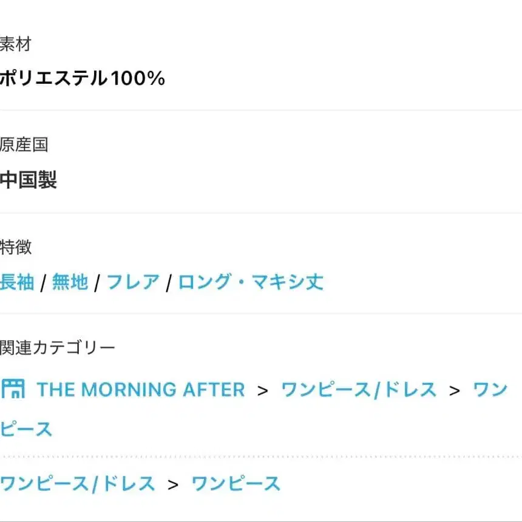Click the 素材 section label
This screenshot has width=522, height=522.
tap(15, 44)
